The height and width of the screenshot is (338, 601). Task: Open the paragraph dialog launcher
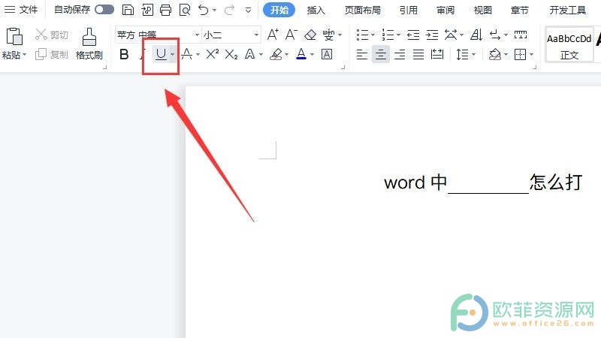534,67
